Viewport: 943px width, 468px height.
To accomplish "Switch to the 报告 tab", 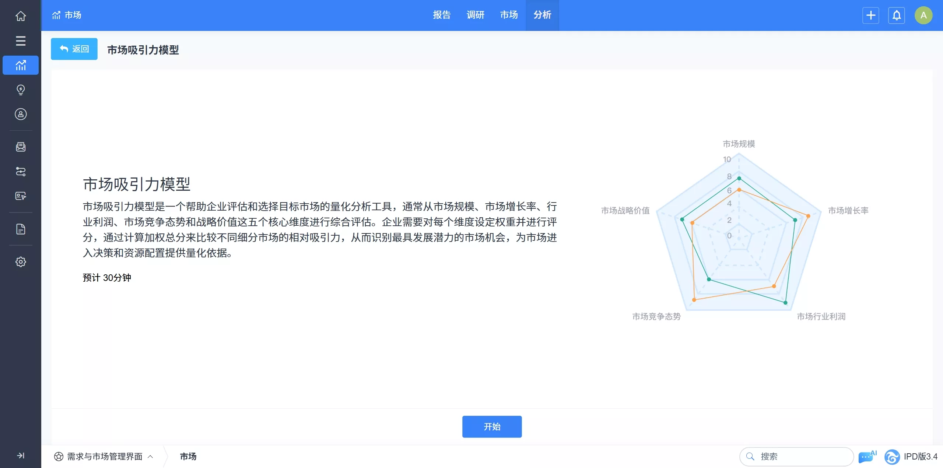I will (442, 15).
